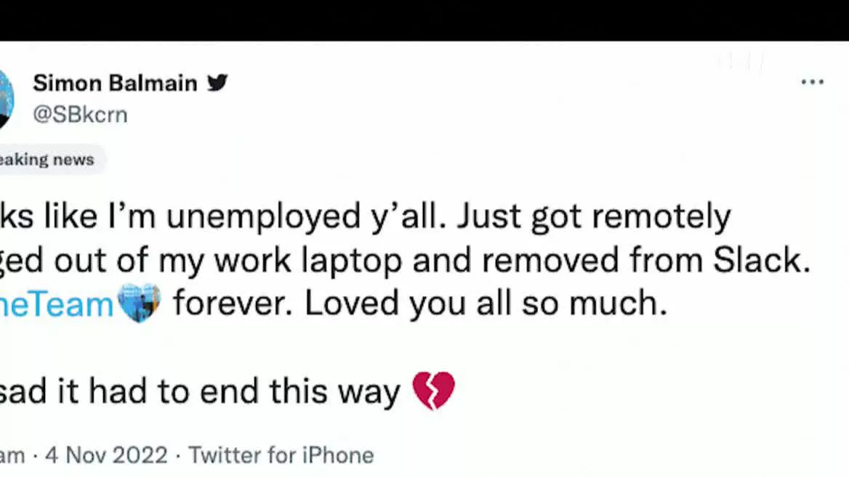Screen dimensions: 849x477
Task: Open the OneTeam hashtag link
Action: coord(56,304)
